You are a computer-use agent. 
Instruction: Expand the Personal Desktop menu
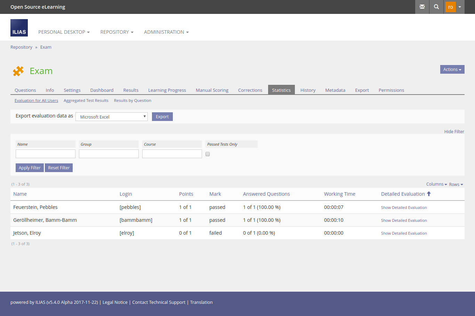click(x=64, y=32)
